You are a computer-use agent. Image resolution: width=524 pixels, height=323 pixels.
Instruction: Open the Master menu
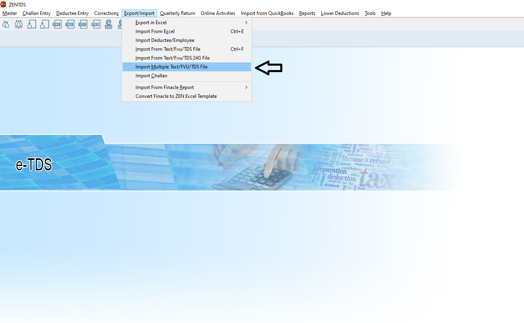coord(10,13)
